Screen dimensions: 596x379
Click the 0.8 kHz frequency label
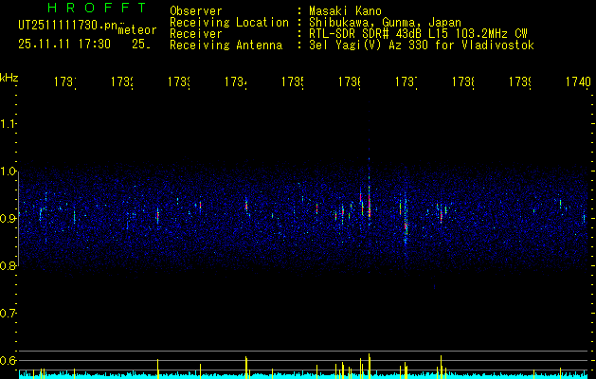point(8,265)
